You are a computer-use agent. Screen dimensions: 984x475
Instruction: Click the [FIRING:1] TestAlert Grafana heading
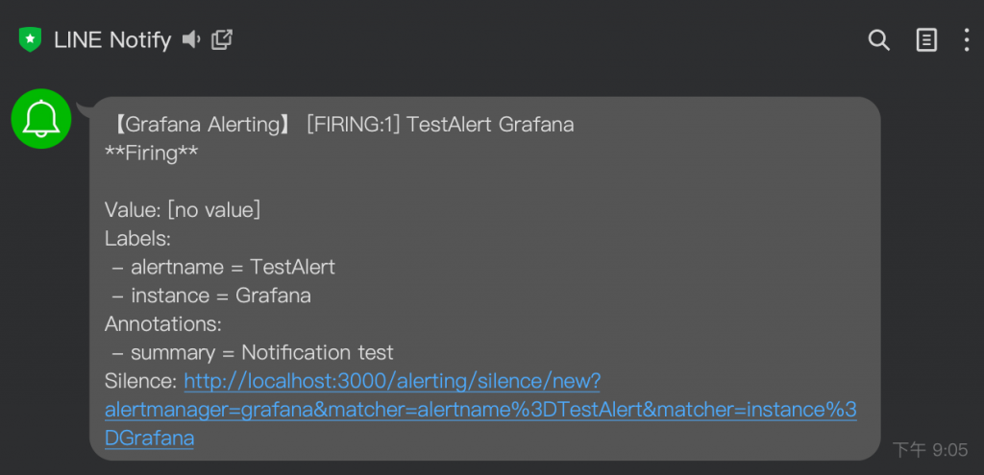[440, 125]
